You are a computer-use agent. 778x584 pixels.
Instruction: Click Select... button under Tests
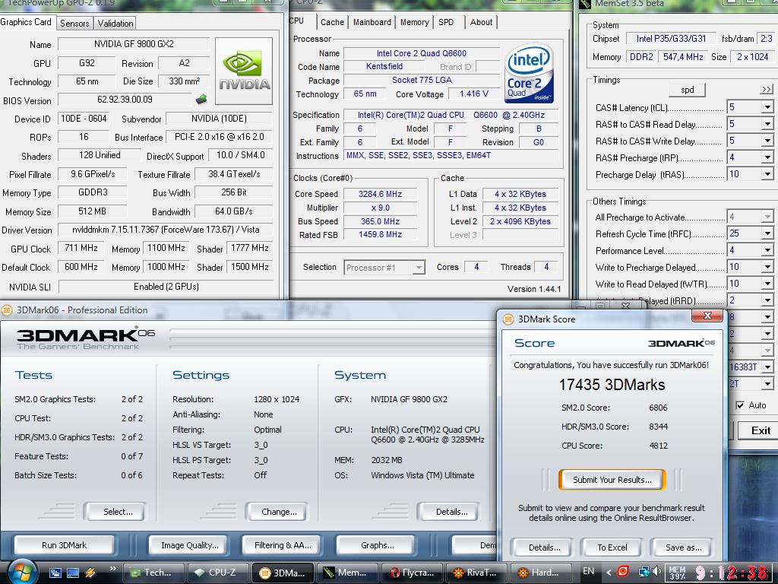click(115, 512)
